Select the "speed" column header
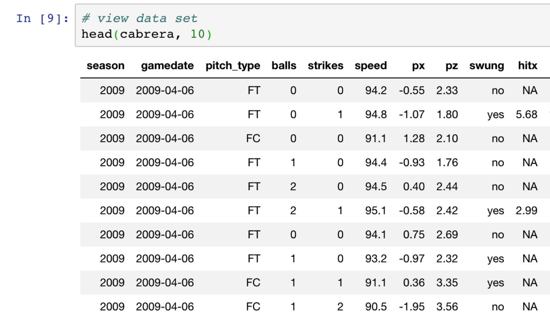The image size is (550, 323). pyautogui.click(x=371, y=66)
